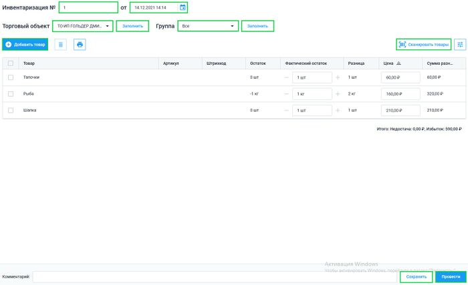Edit actual stock field for Рыба
The height and width of the screenshot is (285, 468).
tap(312, 94)
